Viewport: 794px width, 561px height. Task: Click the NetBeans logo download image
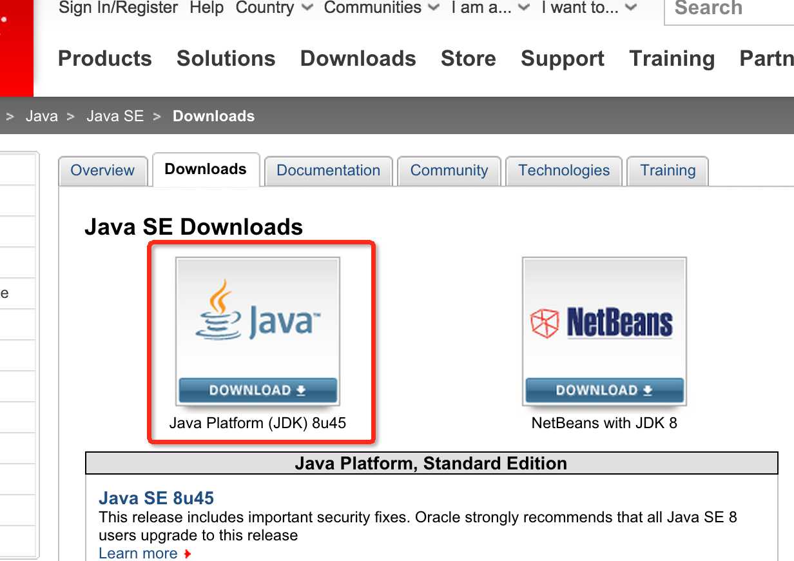[605, 331]
